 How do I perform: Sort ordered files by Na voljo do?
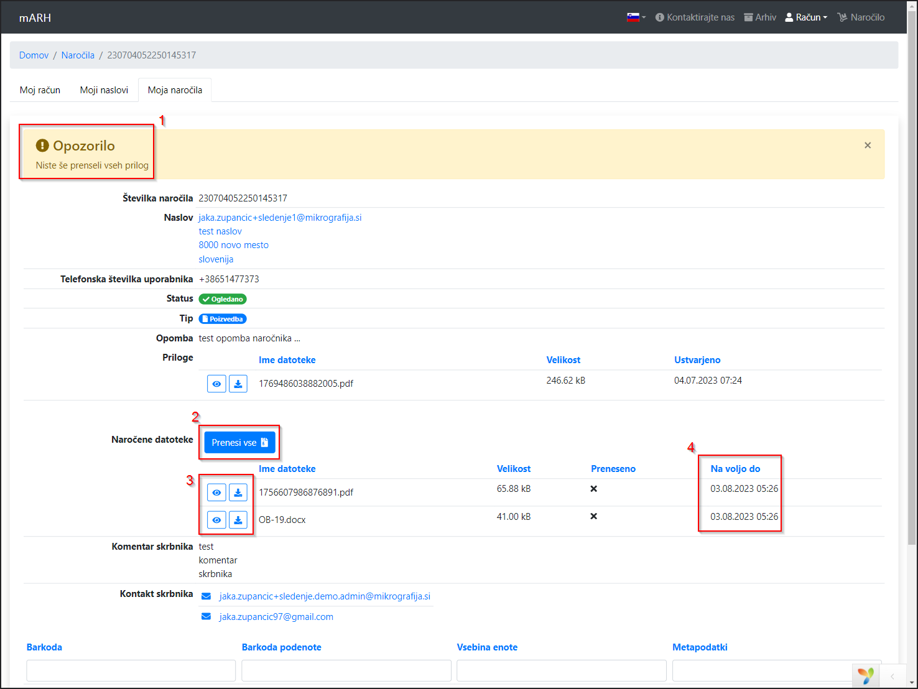click(x=735, y=469)
